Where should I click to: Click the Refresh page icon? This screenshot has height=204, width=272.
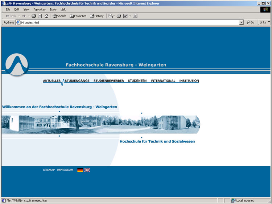(40, 16)
